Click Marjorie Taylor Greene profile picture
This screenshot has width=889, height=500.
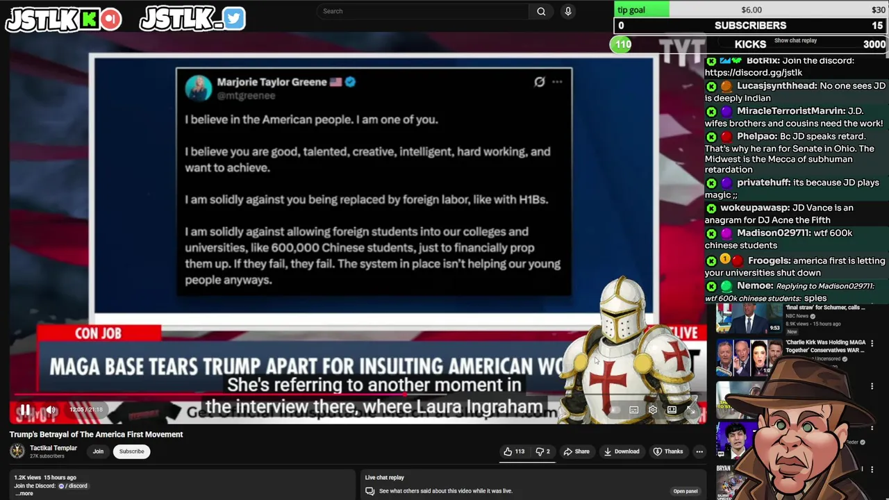(x=198, y=88)
